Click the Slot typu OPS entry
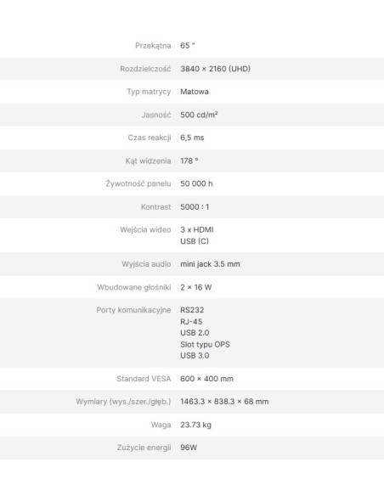This screenshot has width=384, height=496. click(205, 344)
